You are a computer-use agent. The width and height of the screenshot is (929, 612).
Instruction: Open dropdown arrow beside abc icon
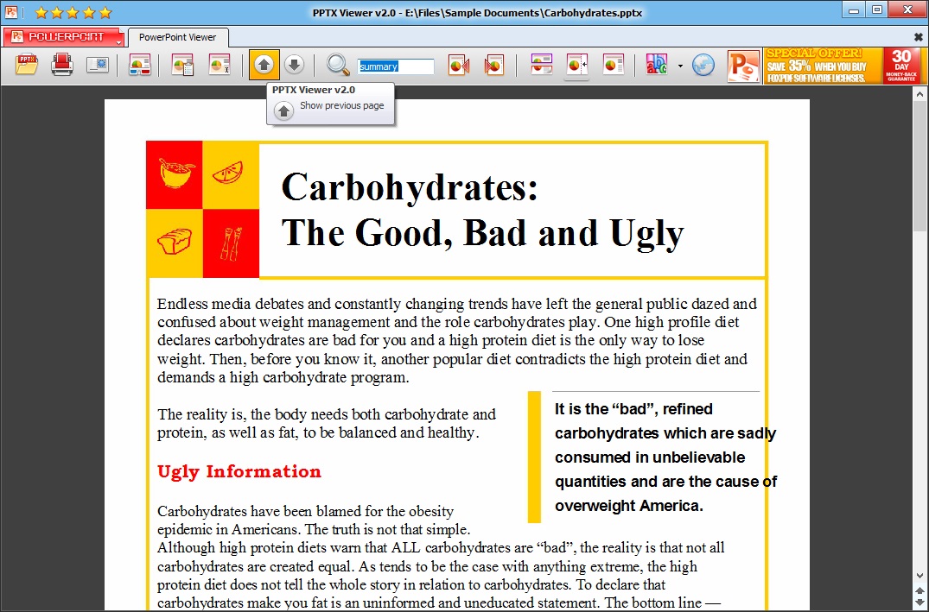[x=680, y=66]
